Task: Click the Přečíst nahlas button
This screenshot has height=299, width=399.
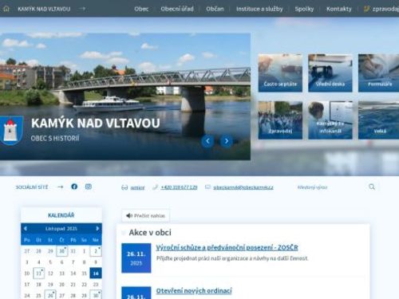Action: (x=145, y=215)
